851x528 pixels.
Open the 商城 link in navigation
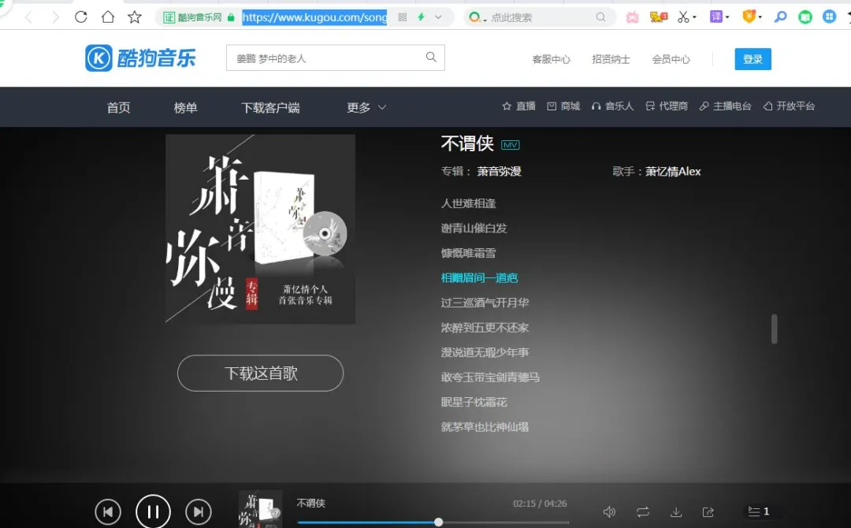pos(563,106)
